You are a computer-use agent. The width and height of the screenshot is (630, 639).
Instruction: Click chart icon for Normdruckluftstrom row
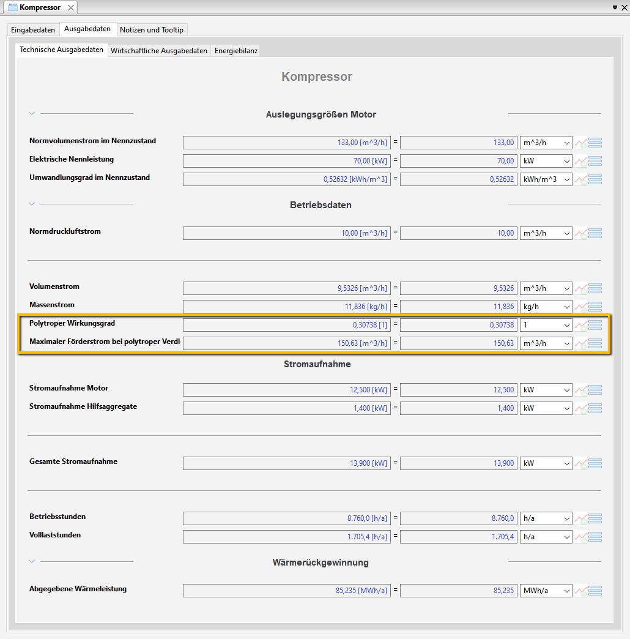tap(580, 233)
